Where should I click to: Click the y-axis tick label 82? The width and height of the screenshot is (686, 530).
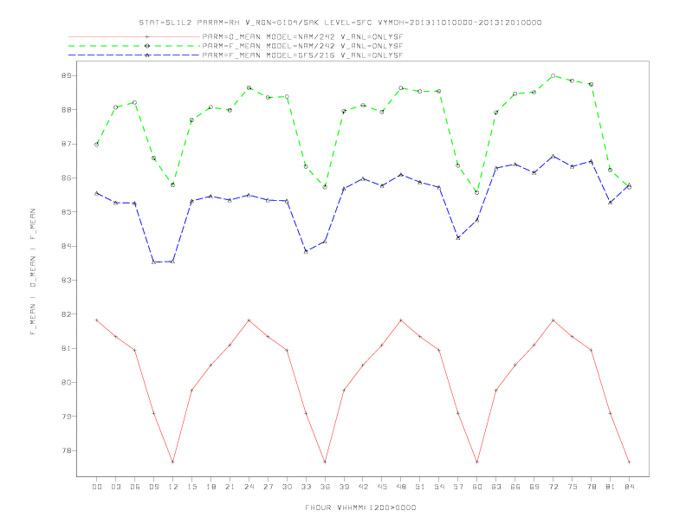tap(66, 314)
